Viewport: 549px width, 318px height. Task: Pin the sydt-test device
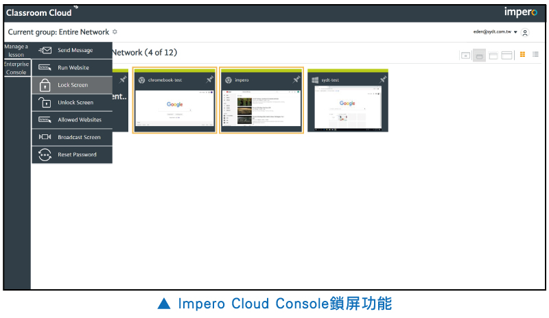pos(382,80)
